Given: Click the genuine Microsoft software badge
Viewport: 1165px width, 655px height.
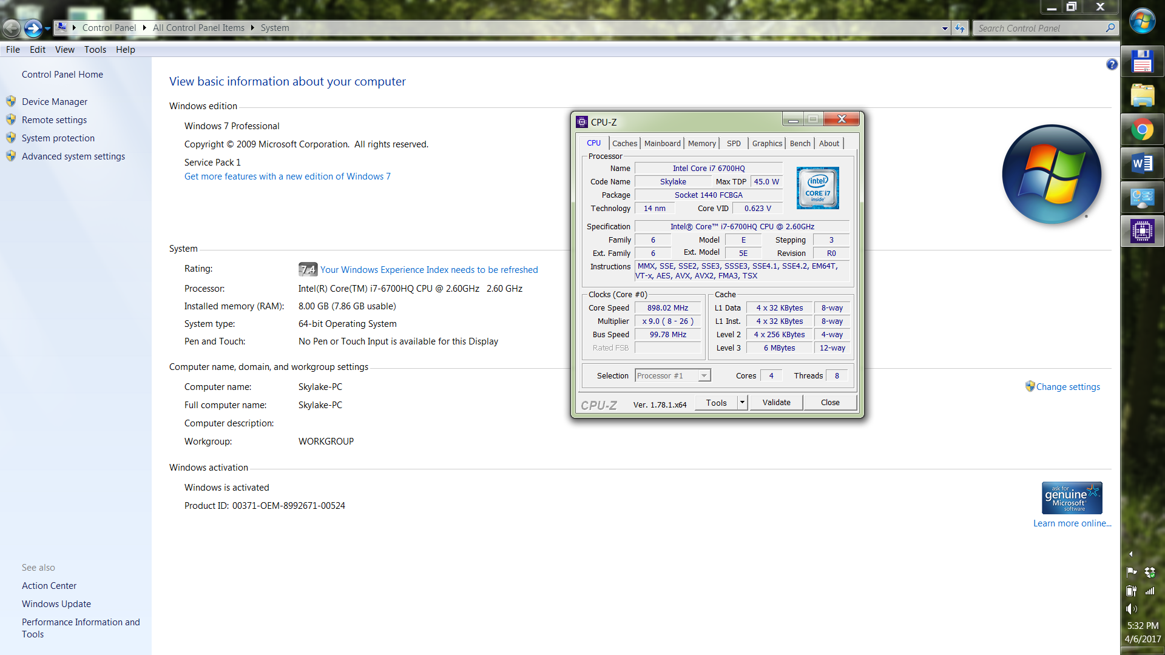Looking at the screenshot, I should [x=1072, y=498].
